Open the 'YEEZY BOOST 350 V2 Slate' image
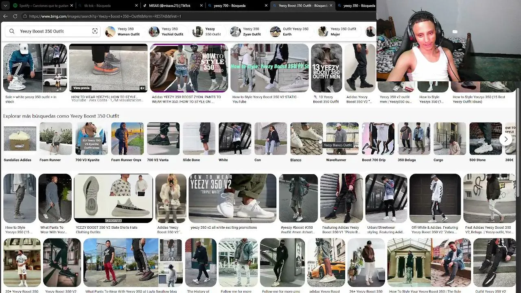This screenshot has height=293, width=521. point(113,198)
